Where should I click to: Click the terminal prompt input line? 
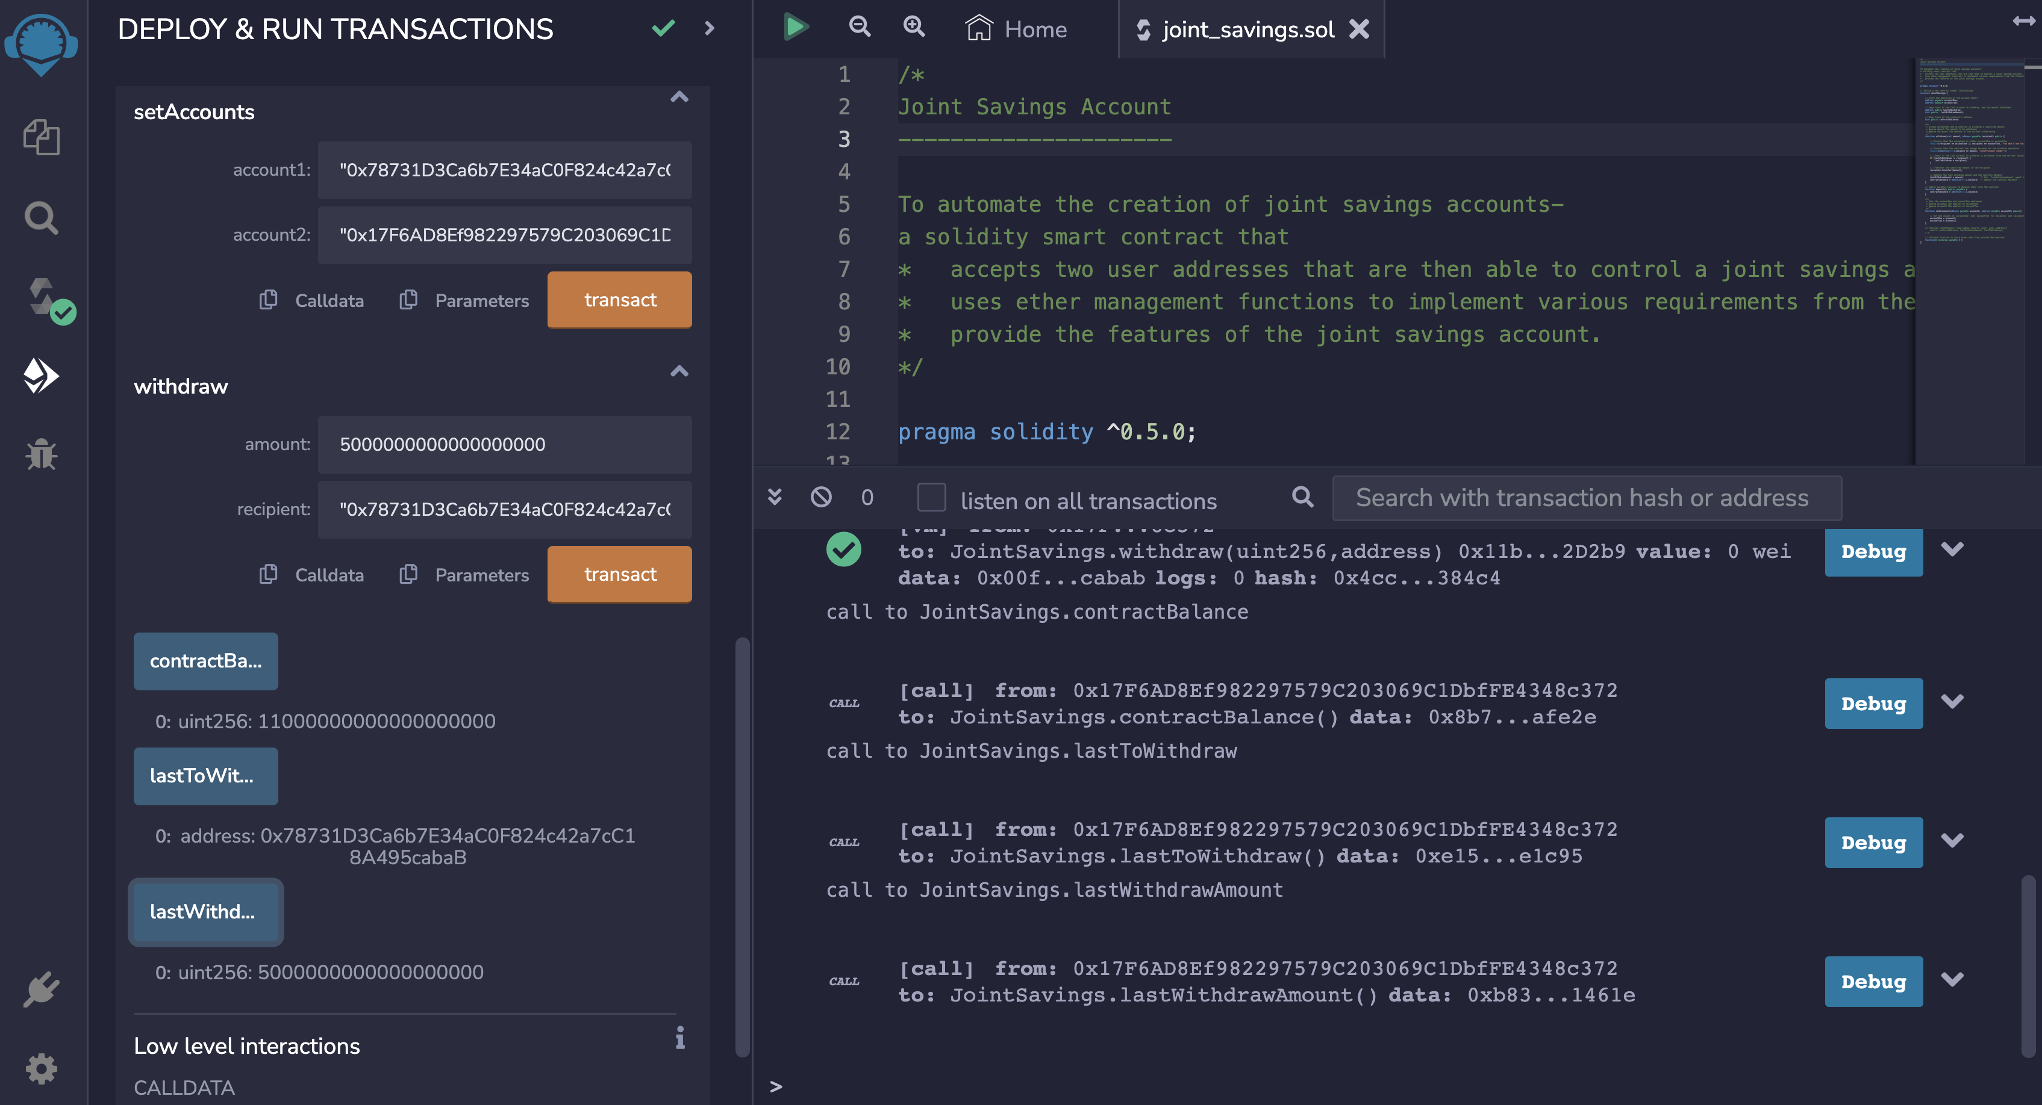coord(1395,1086)
